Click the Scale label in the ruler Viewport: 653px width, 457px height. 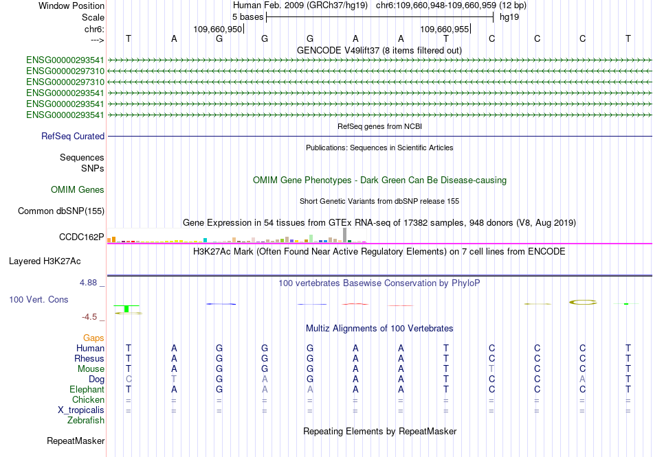(93, 17)
